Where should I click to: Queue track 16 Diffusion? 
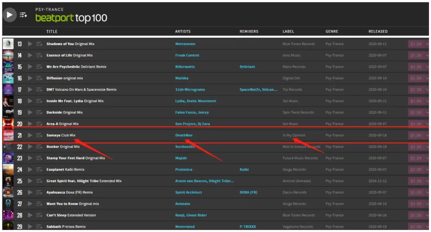pos(39,78)
